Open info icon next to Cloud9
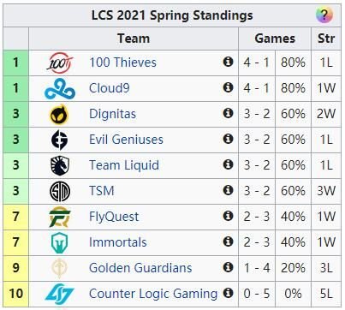345x310 pixels. [x=228, y=87]
